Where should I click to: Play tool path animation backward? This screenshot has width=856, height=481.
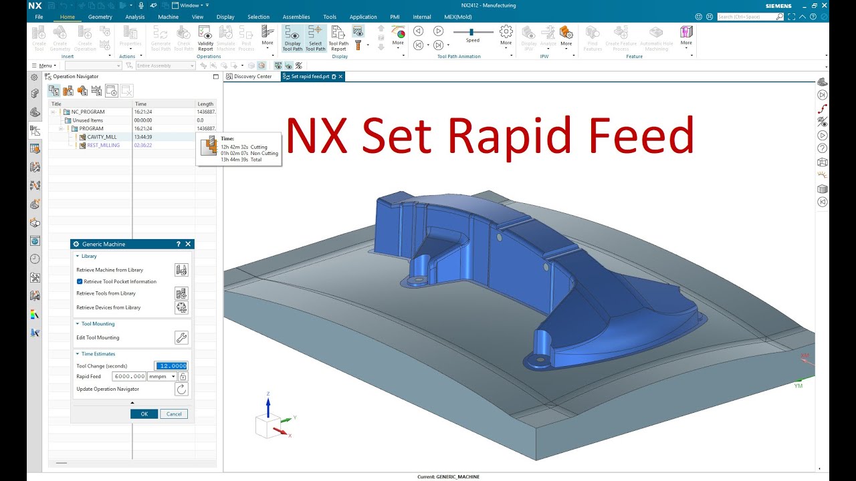(418, 31)
